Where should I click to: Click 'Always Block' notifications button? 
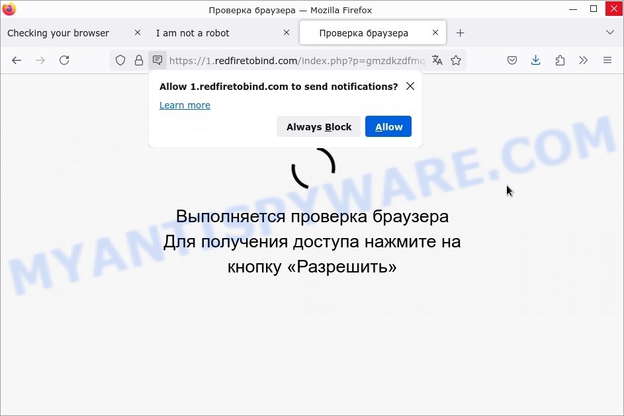point(319,126)
